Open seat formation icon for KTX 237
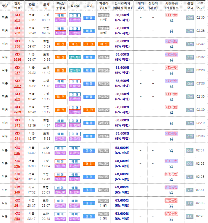Image resolution: width=208 pixels, height=223 pixels. click(171, 73)
